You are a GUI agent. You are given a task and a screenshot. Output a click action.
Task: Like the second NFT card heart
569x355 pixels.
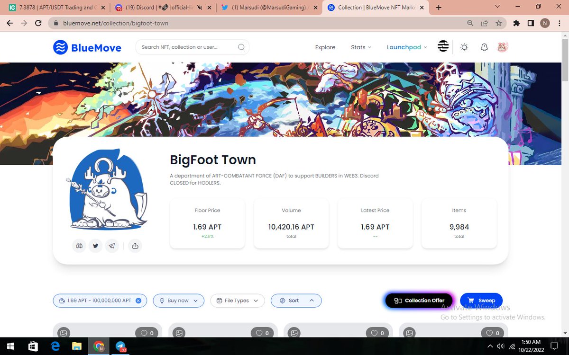[262, 333]
